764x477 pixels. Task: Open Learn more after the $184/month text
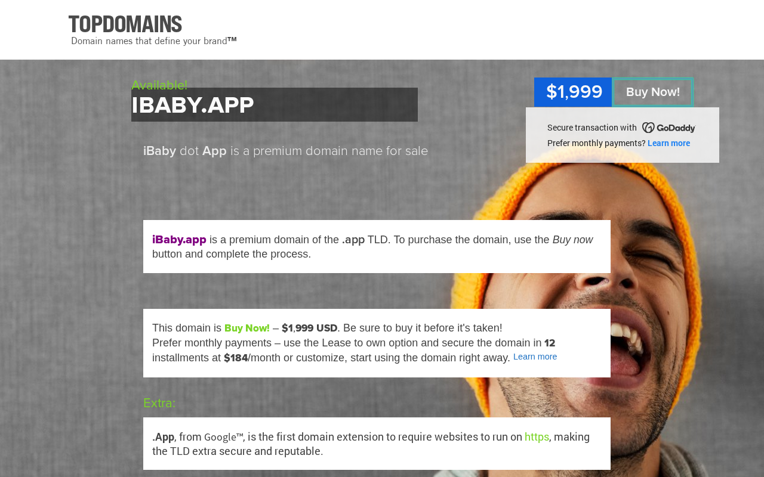point(535,357)
